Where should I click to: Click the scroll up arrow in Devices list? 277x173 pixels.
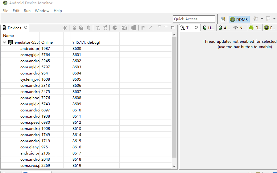click(174, 35)
